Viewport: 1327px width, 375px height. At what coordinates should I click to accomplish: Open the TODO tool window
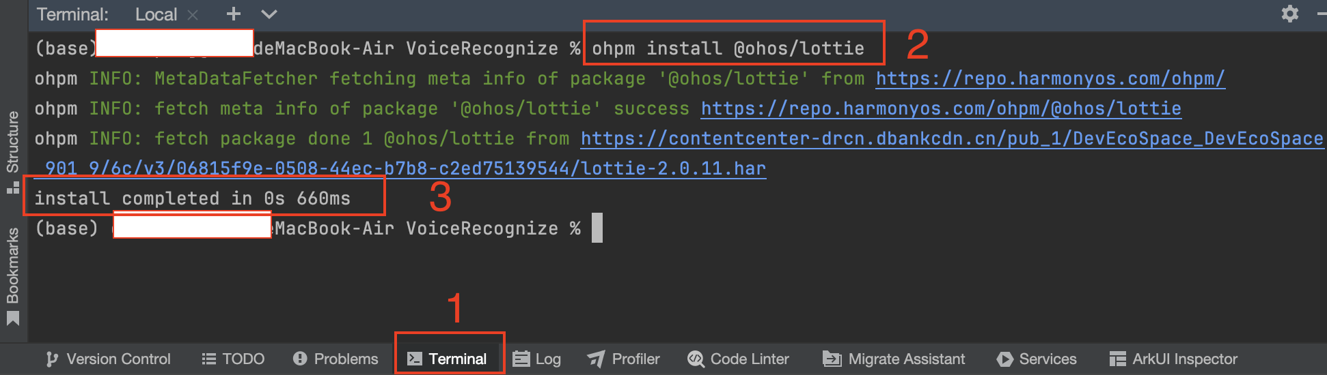pyautogui.click(x=233, y=359)
